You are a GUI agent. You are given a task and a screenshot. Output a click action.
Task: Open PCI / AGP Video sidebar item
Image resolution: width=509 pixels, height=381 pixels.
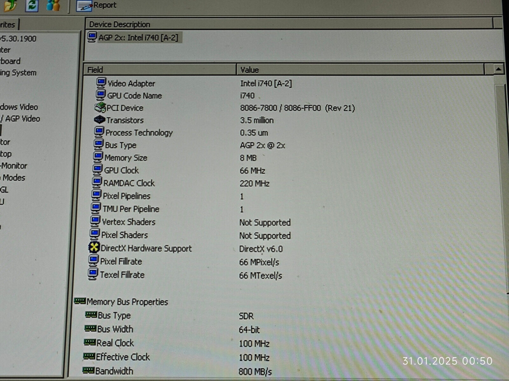[20, 119]
